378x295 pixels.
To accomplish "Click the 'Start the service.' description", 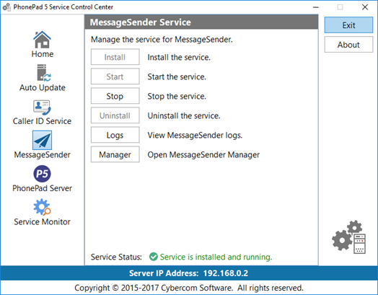I will pos(177,76).
